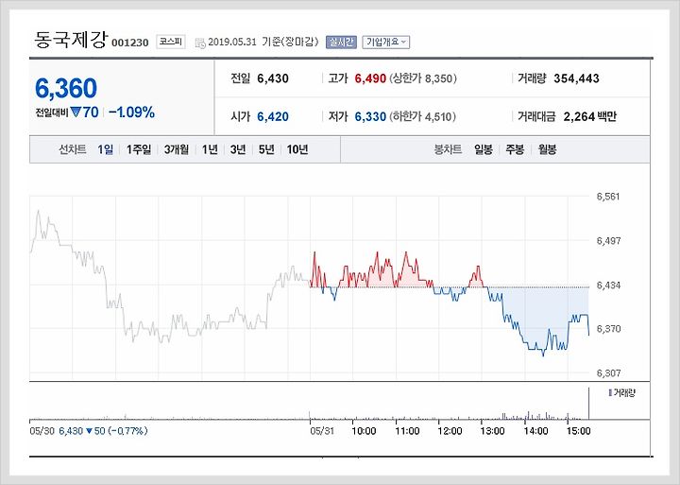Click the 14:00 time axis label

point(535,431)
